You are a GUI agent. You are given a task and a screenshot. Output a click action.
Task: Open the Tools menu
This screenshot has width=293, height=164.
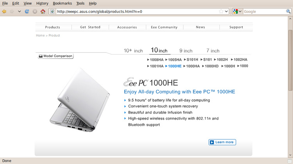80,4
